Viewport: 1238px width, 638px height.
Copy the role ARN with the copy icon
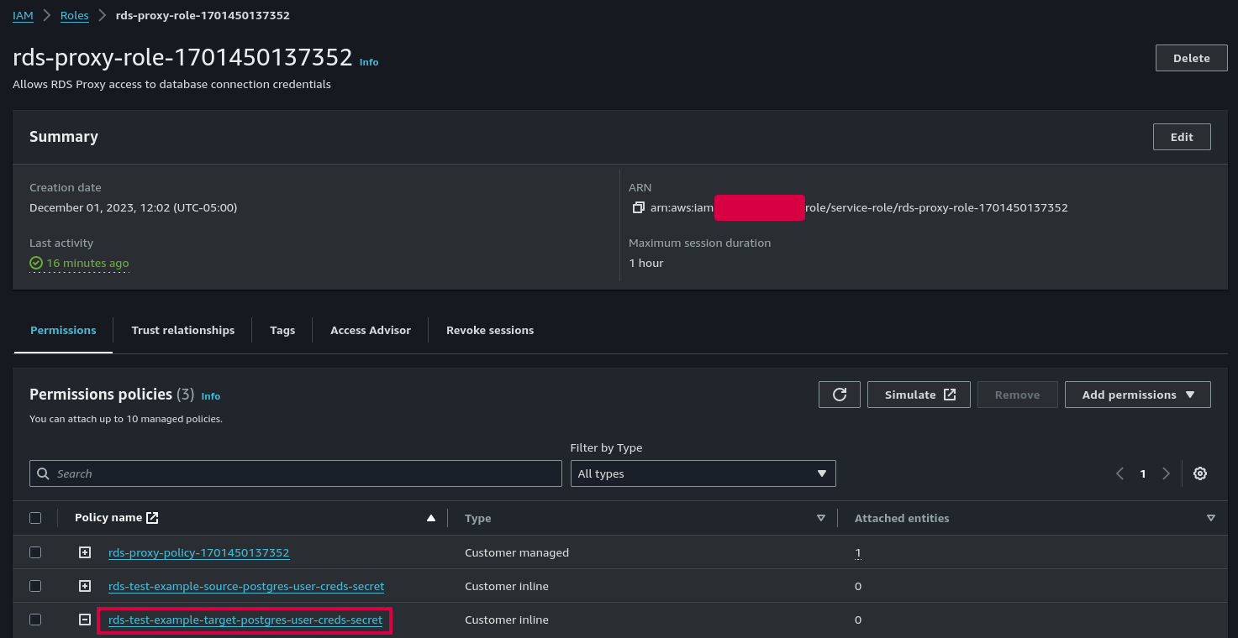pos(639,207)
